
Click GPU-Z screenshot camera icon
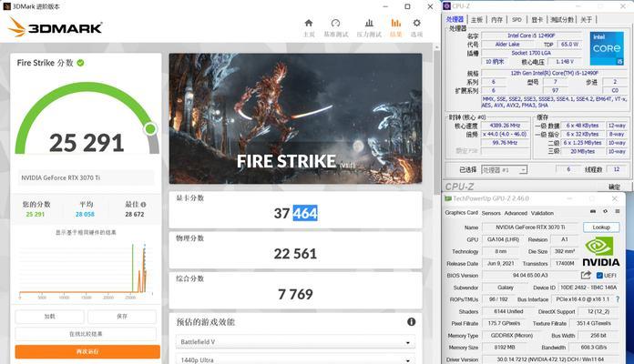[593, 211]
